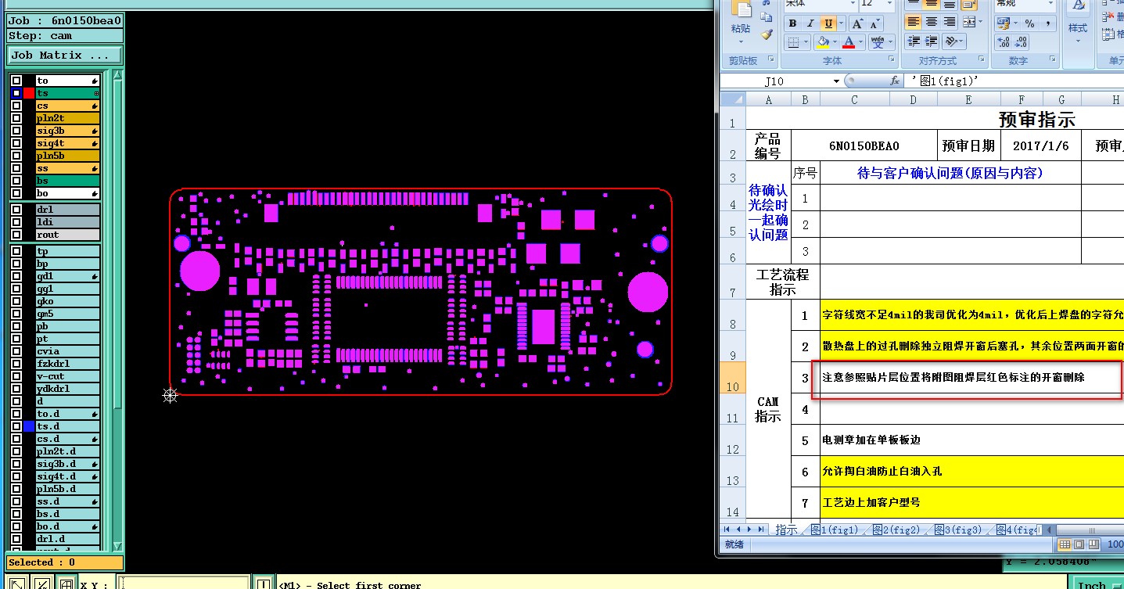This screenshot has width=1124, height=589.
Task: Click the cell Borders icon
Action: (793, 42)
